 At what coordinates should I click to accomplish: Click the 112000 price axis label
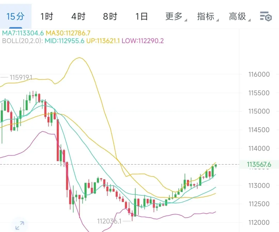click(x=259, y=222)
